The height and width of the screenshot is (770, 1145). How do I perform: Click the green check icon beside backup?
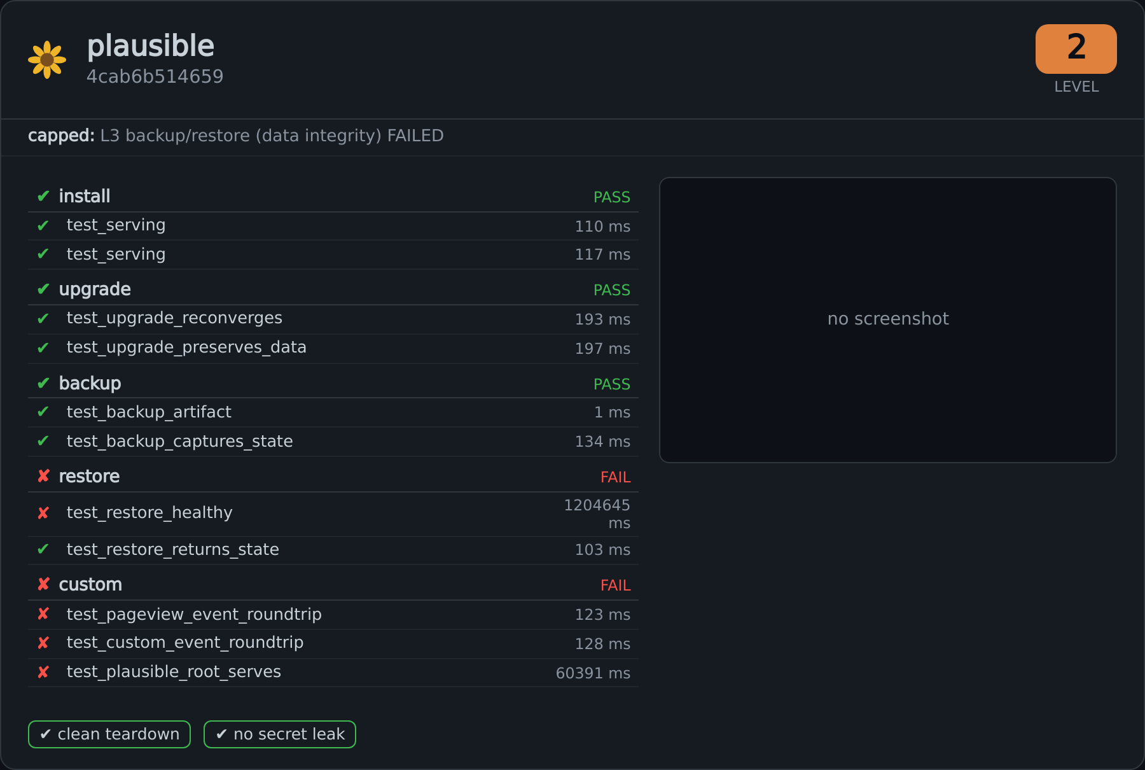pyautogui.click(x=43, y=383)
